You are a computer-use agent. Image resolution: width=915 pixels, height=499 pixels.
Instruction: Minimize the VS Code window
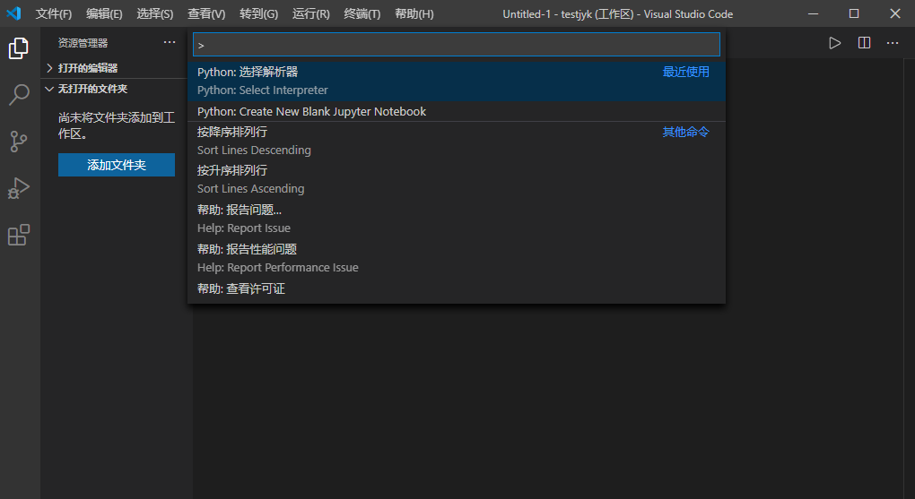(813, 13)
